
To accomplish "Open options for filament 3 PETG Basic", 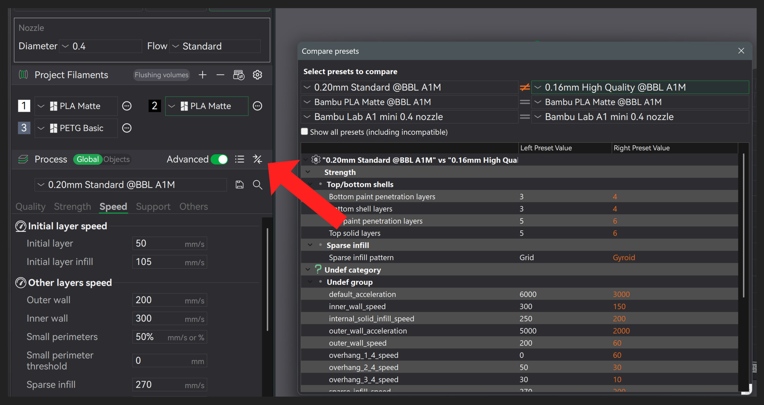I will pyautogui.click(x=127, y=128).
